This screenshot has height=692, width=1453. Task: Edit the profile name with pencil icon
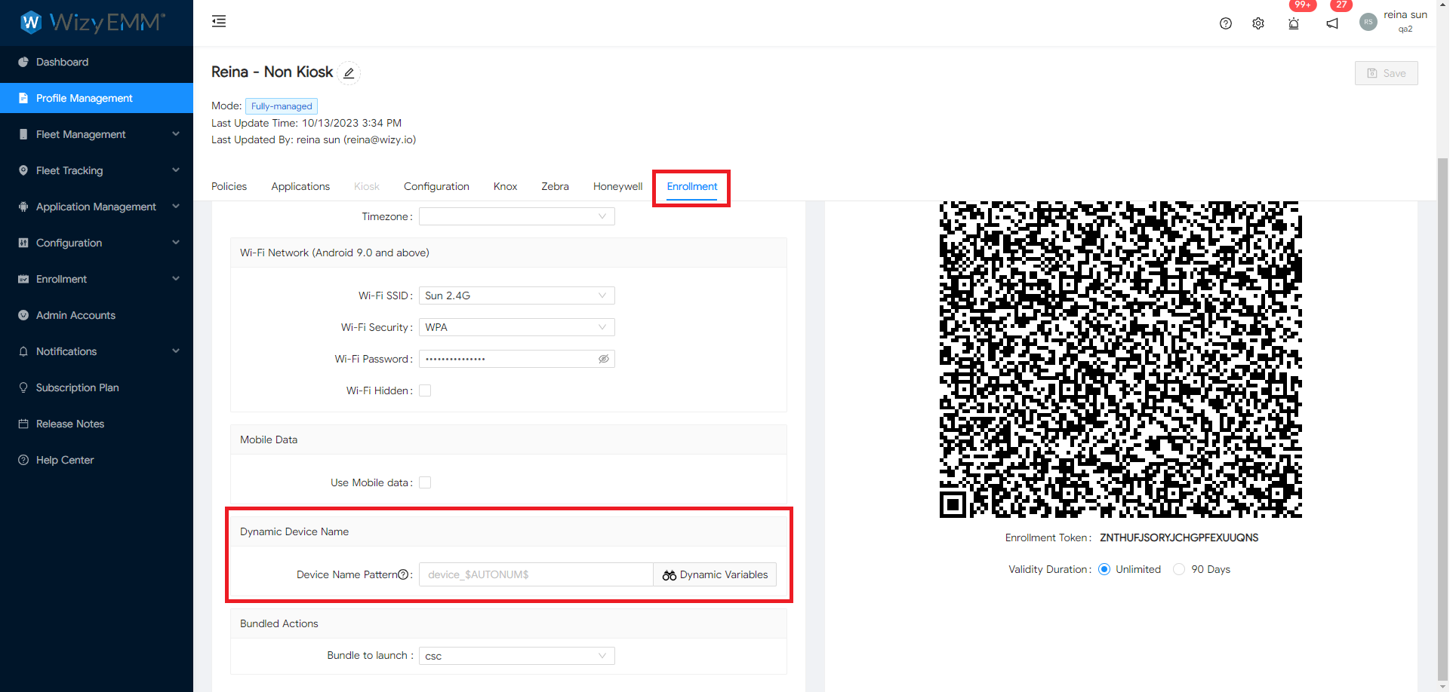(x=349, y=73)
